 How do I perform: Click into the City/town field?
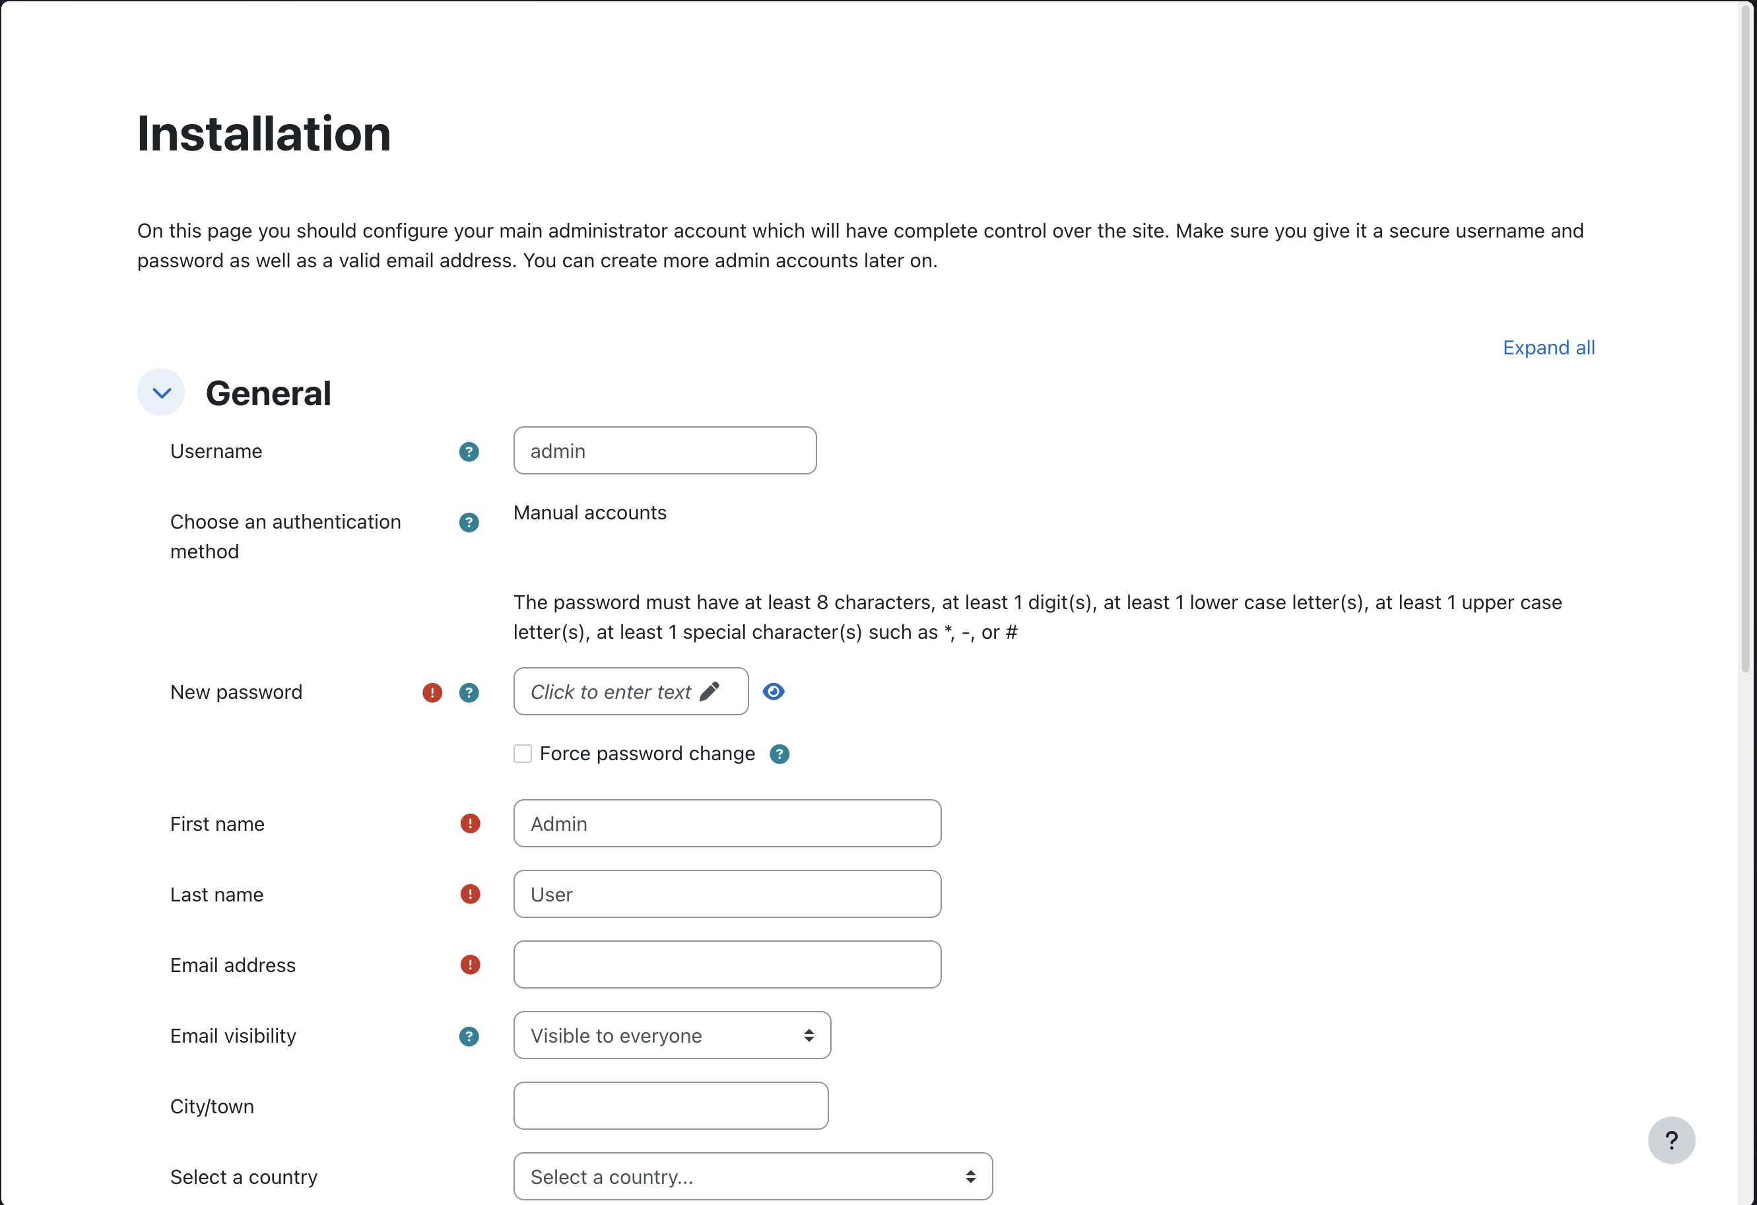point(671,1106)
